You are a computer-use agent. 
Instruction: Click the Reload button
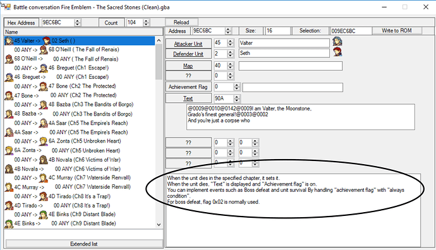click(181, 22)
